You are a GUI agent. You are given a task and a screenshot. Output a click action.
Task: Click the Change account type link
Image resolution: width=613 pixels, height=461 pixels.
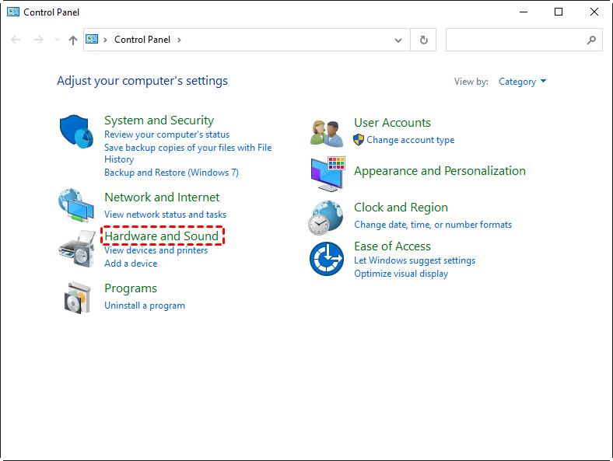[x=411, y=140]
